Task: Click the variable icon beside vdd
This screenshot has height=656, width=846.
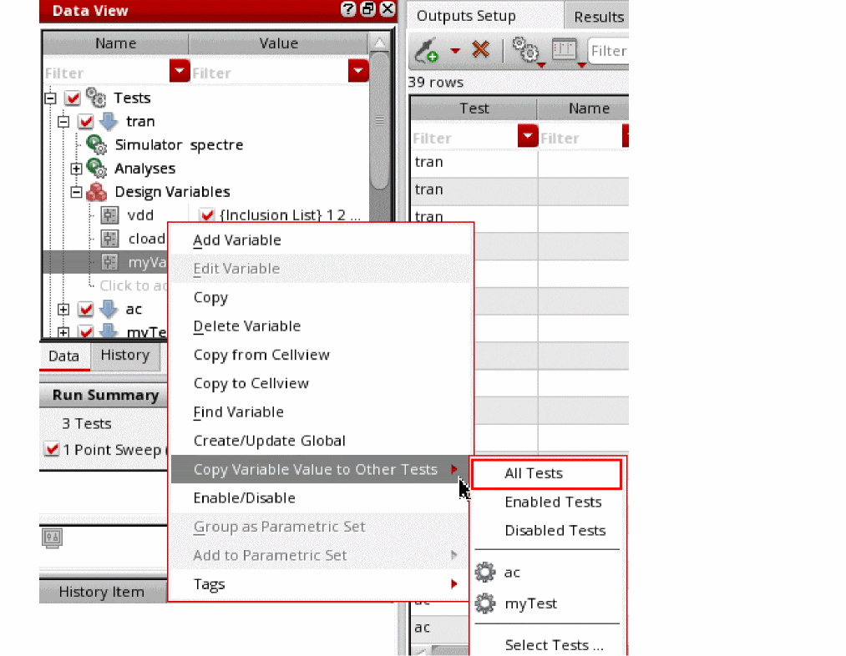Action: [x=109, y=215]
